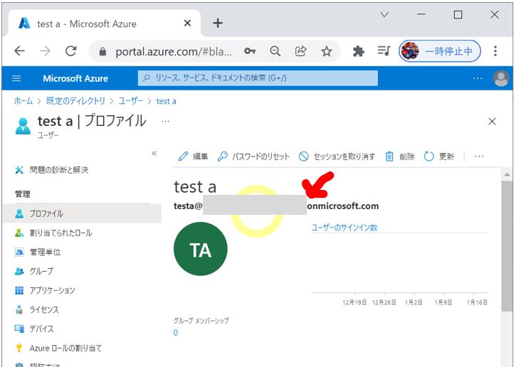Click the zoom magnifier icon in address bar

pos(275,51)
